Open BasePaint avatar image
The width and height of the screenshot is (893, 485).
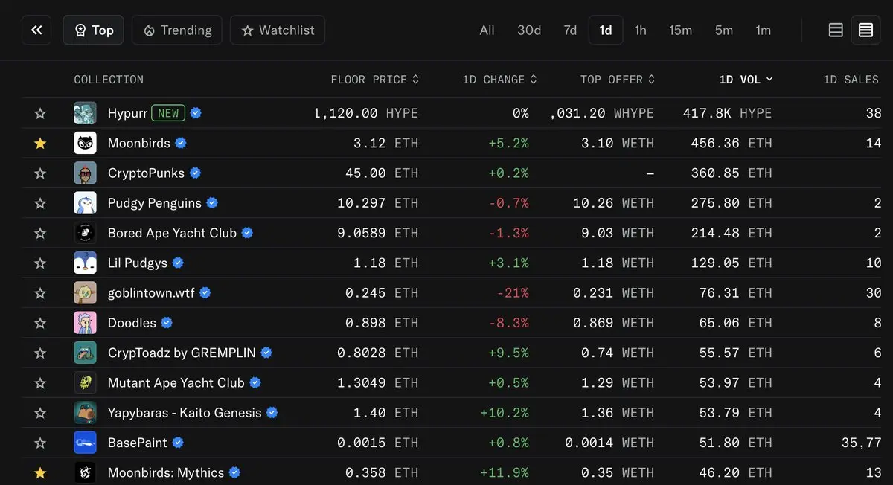coord(85,443)
